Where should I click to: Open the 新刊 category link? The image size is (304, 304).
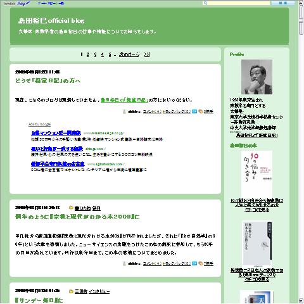point(96,208)
